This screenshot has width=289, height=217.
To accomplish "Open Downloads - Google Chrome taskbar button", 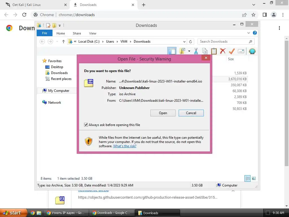I will pos(112,213).
